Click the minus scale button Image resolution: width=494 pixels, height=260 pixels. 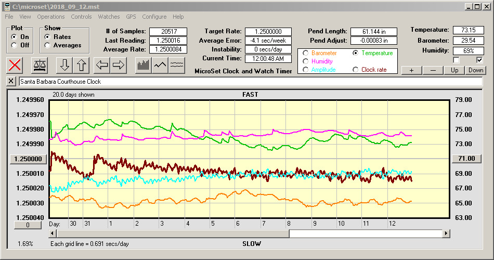pos(433,70)
